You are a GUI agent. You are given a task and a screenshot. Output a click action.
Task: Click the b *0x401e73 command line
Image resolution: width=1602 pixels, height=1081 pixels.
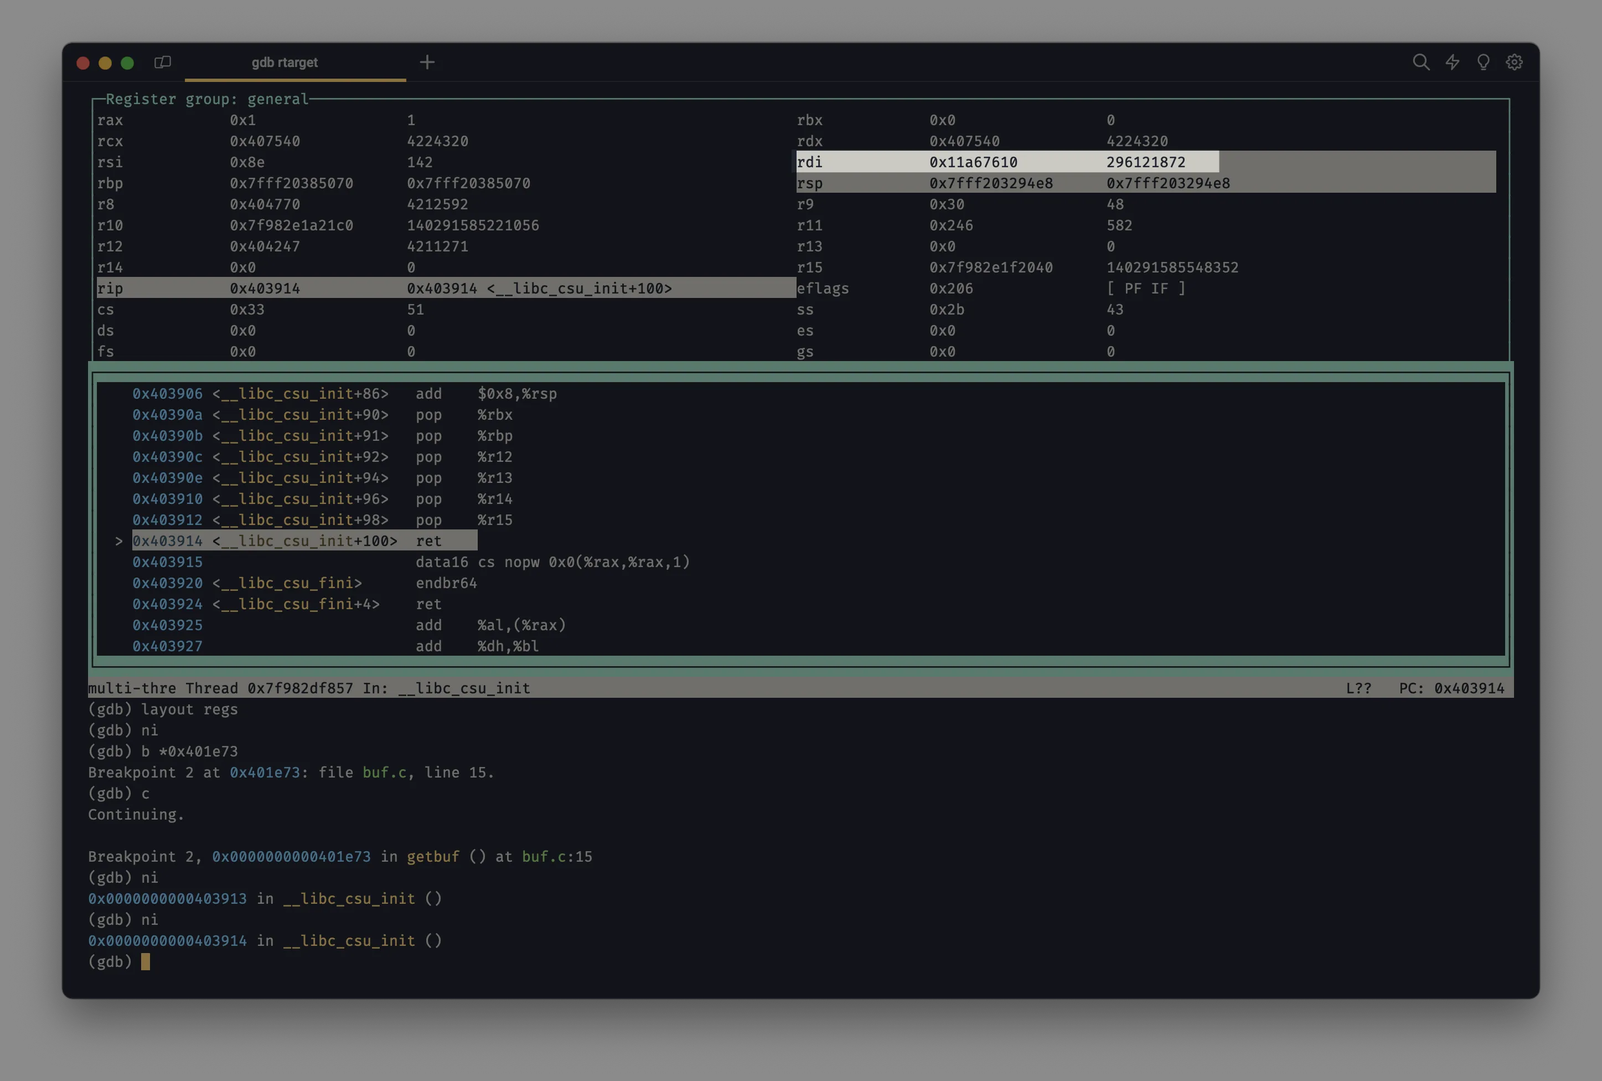[163, 751]
